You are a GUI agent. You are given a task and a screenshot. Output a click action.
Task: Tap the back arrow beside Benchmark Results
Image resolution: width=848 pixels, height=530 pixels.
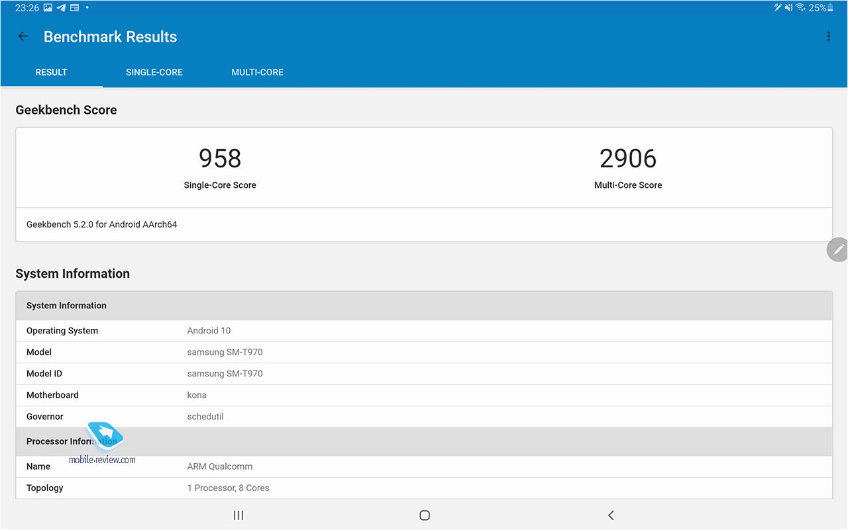click(x=23, y=37)
